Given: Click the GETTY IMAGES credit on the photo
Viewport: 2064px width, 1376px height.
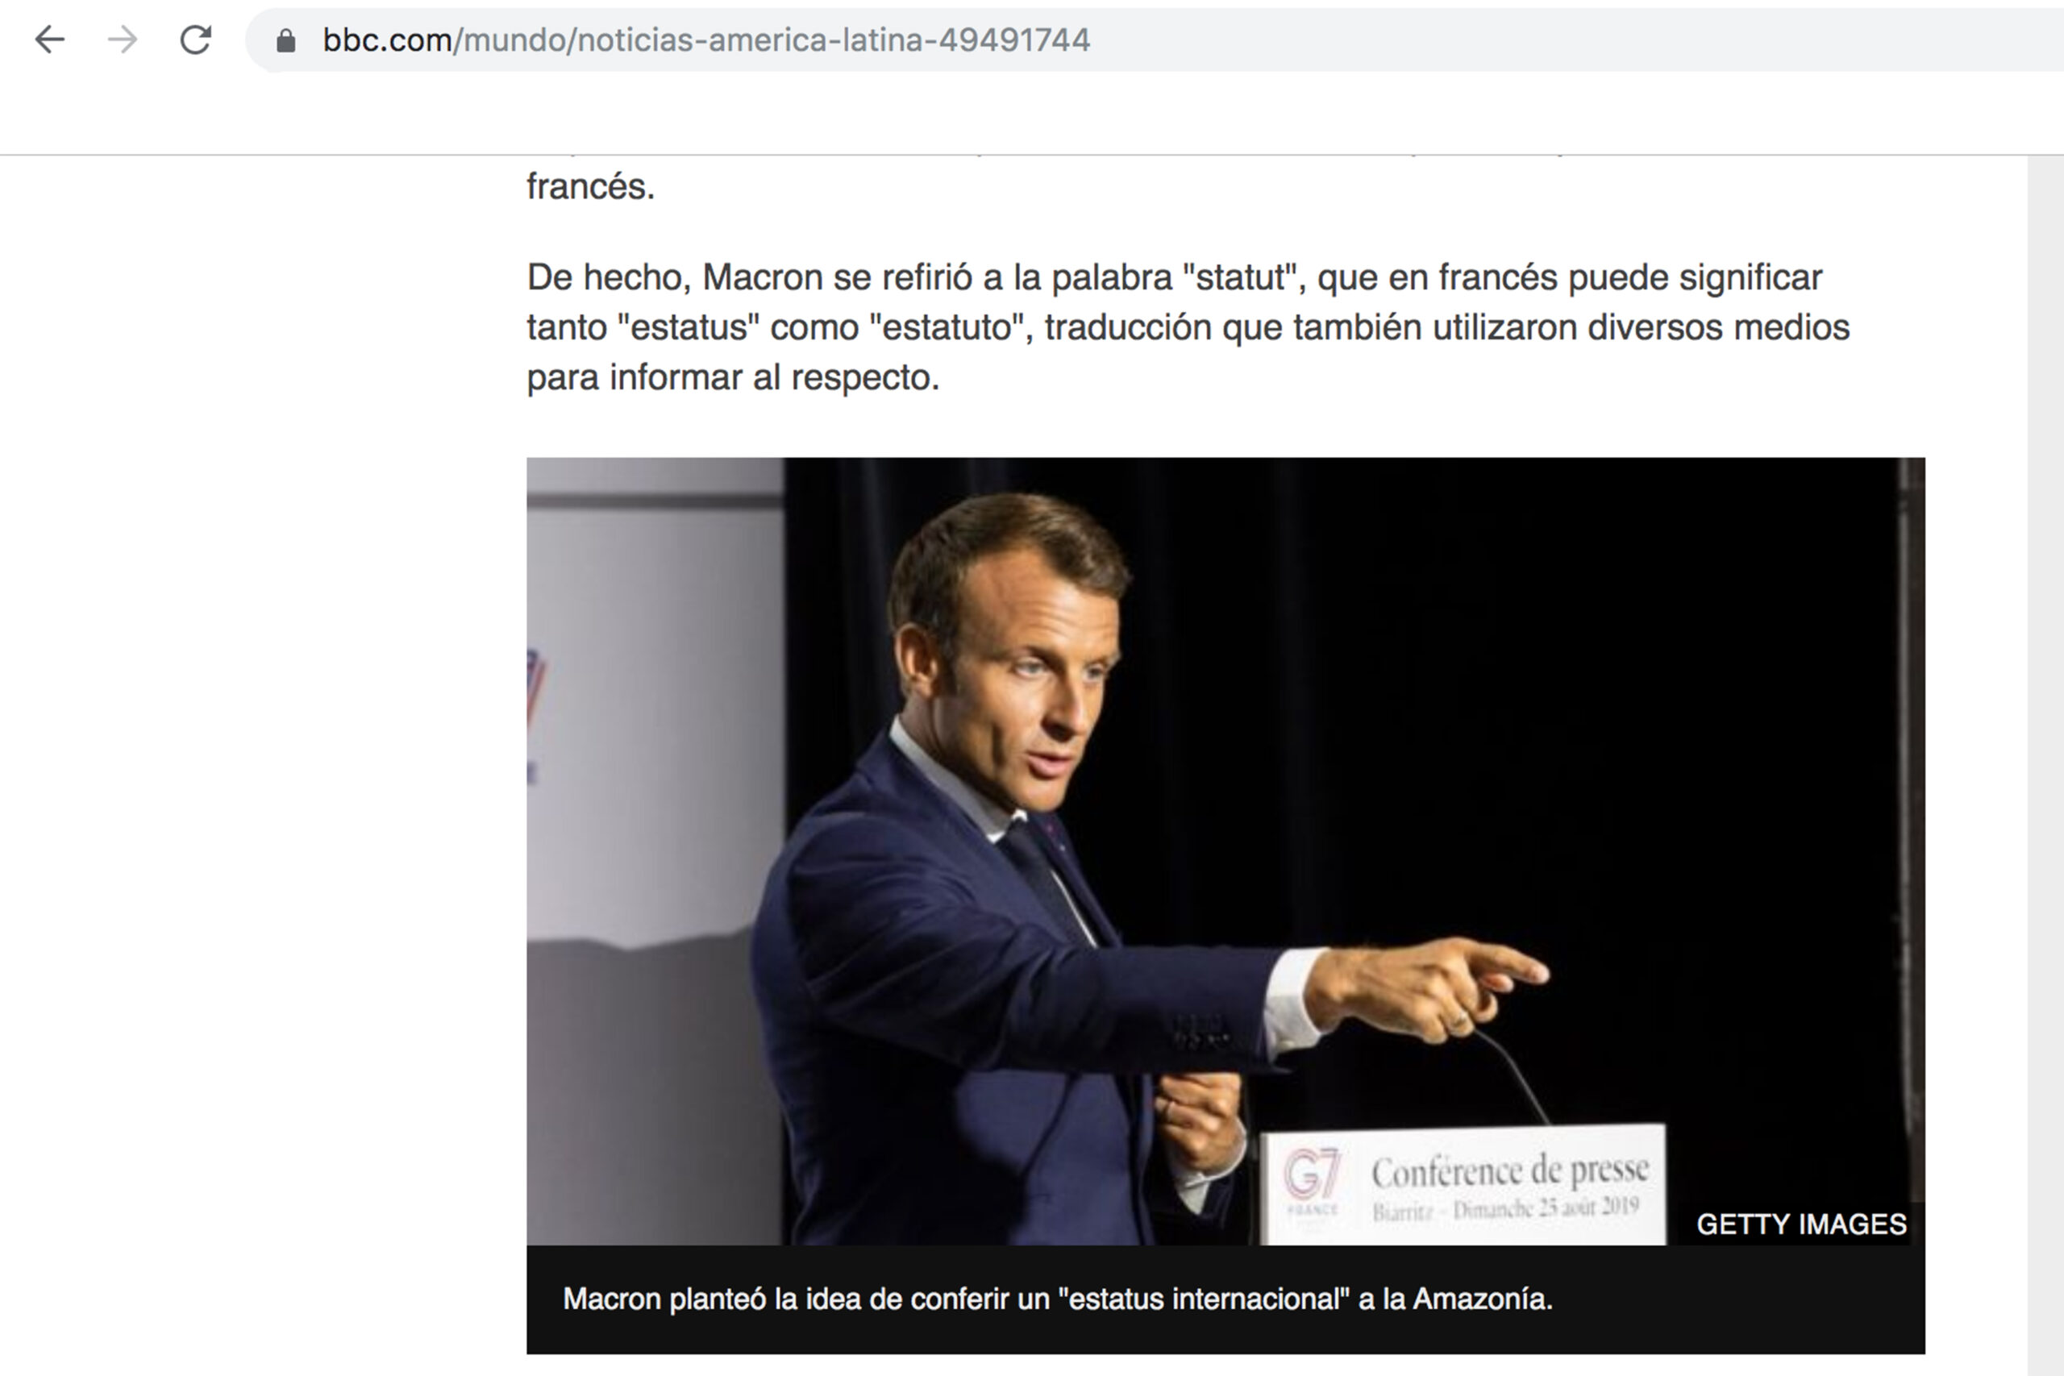Looking at the screenshot, I should click(1800, 1224).
